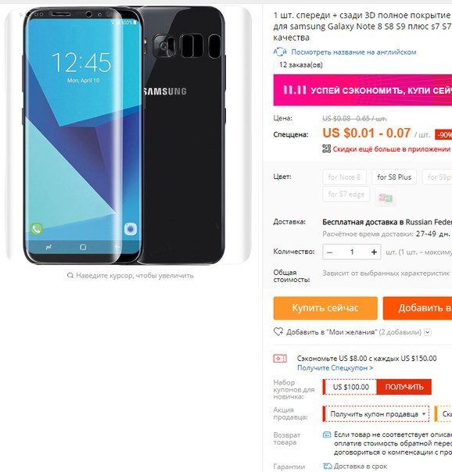This screenshot has height=472, width=452.
Task: Expand the wishlist dropdown arrow
Action: (x=428, y=332)
